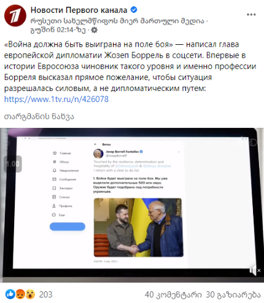Click the 1.00 playback speed overlay

point(13,164)
